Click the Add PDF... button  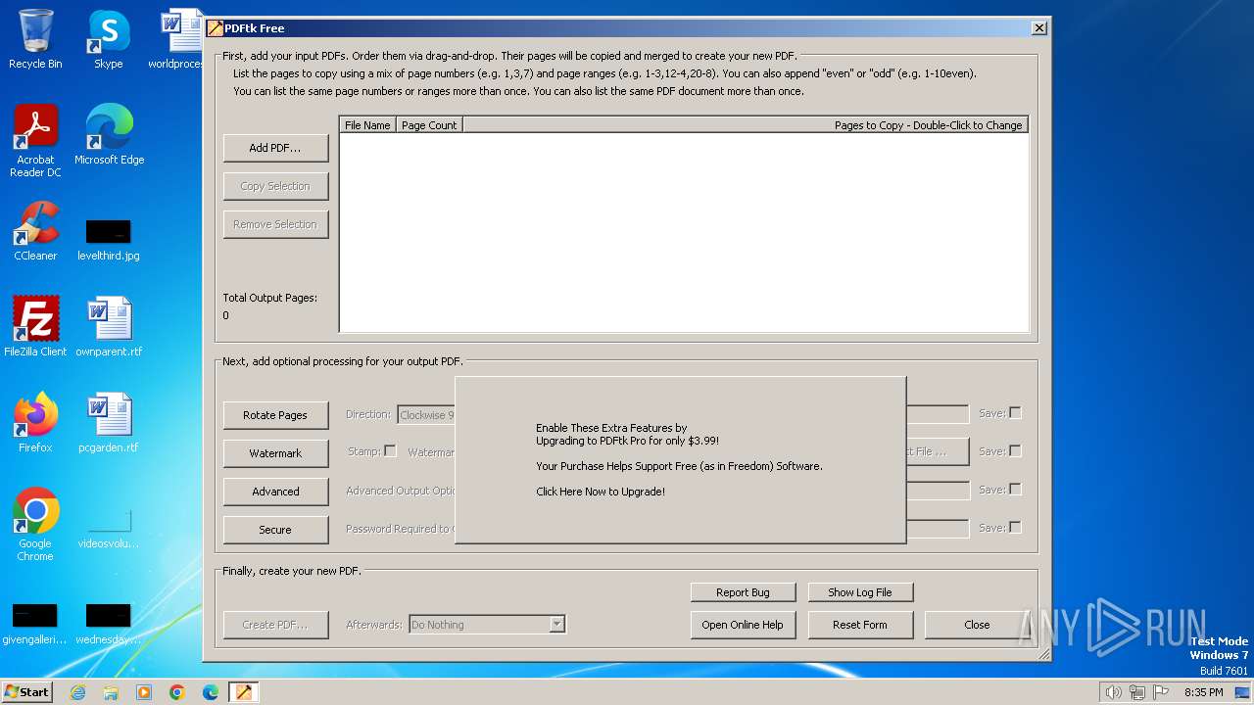click(x=275, y=148)
